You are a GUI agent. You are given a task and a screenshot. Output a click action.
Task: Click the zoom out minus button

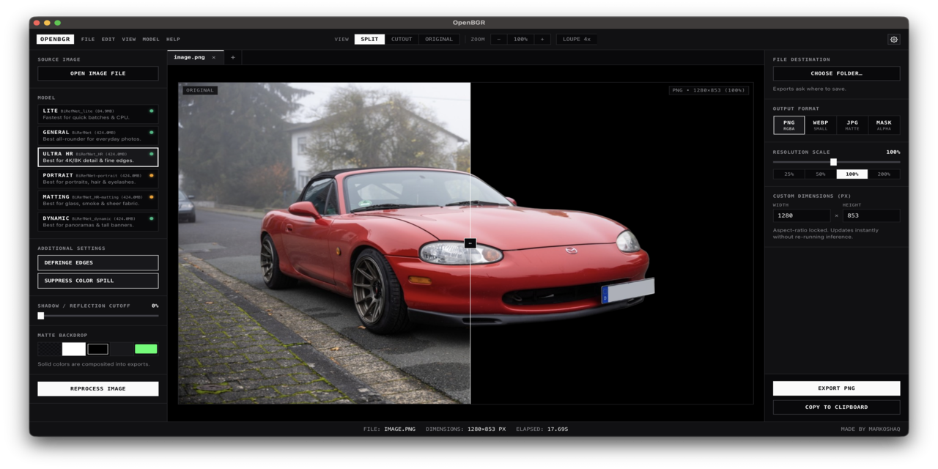point(499,40)
